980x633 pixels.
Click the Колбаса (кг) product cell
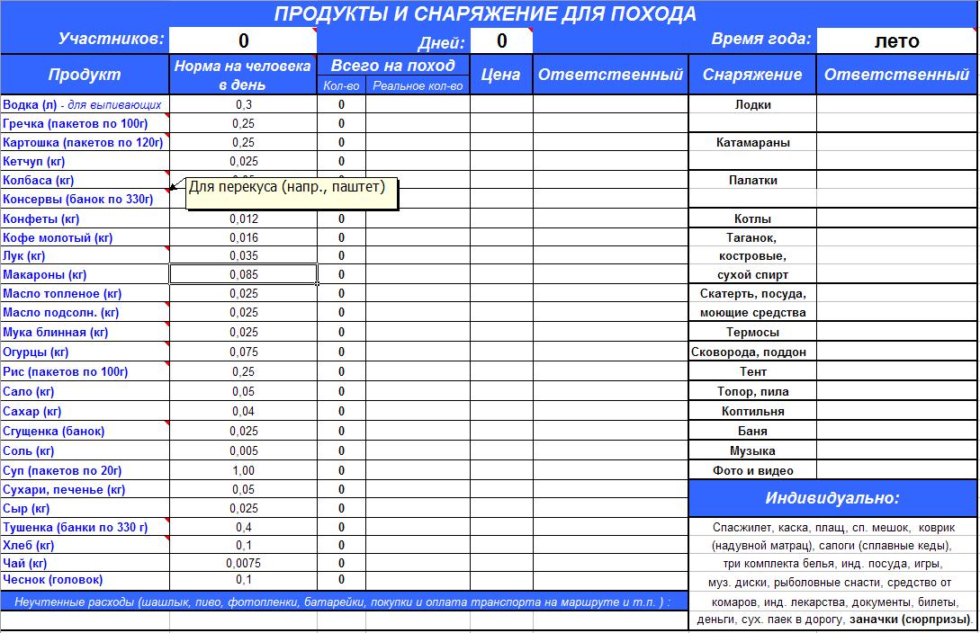[x=85, y=181]
